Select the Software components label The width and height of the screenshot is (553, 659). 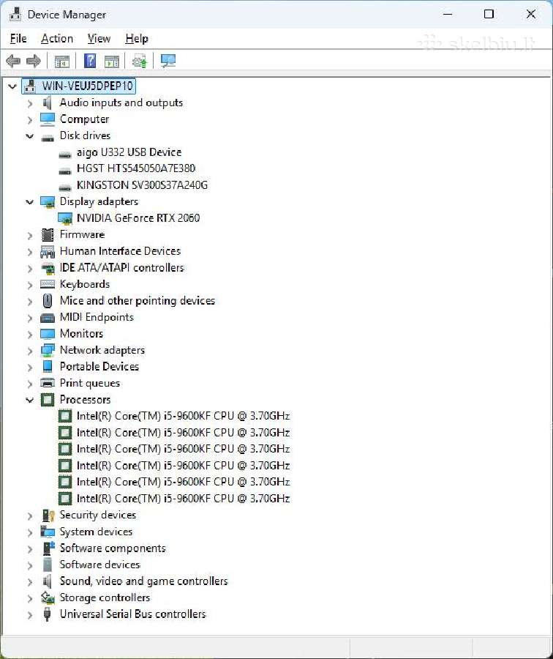[x=113, y=548]
